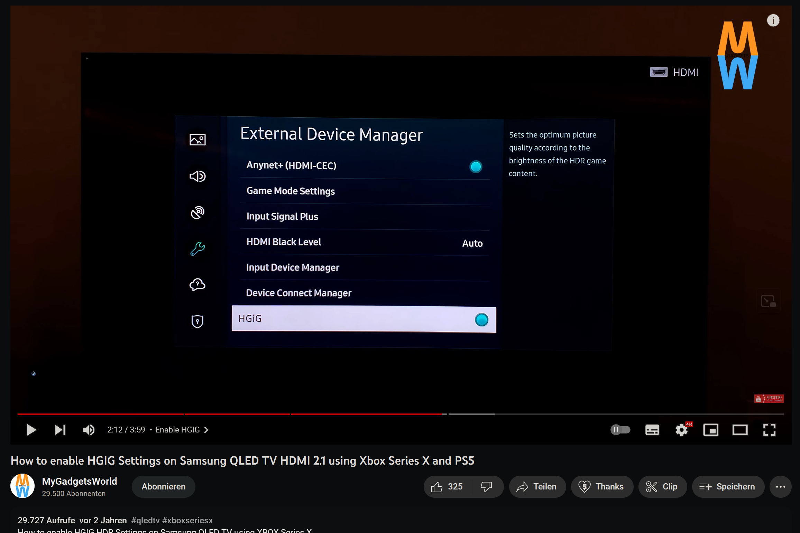Click the MyGadgetsWorld channel avatar
Image resolution: width=800 pixels, height=533 pixels.
point(22,486)
